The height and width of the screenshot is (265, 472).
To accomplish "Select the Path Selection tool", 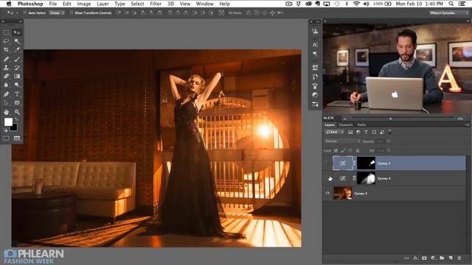I will [7, 103].
